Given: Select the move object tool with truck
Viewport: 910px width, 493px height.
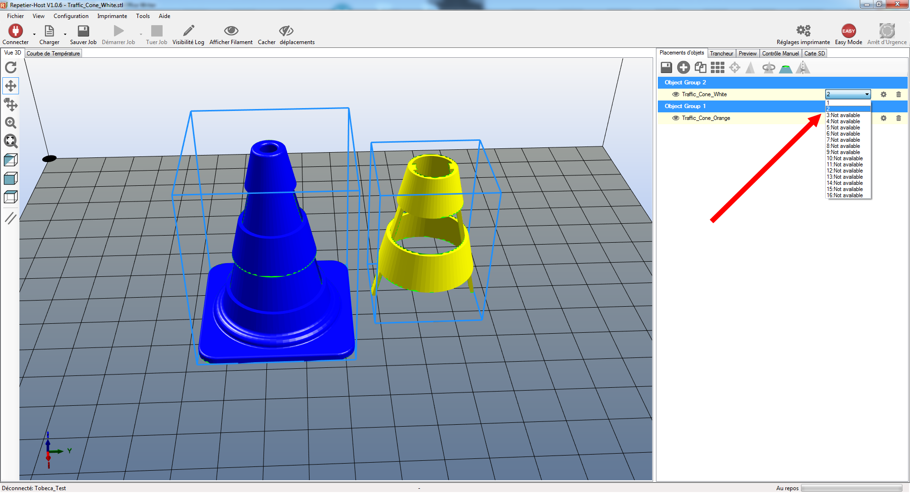Looking at the screenshot, I should [x=10, y=104].
